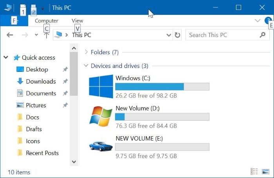Viewport: 274px width, 178px height.
Task: Select the NEW VOLUME (E:) blue car icon
Action: point(101,146)
